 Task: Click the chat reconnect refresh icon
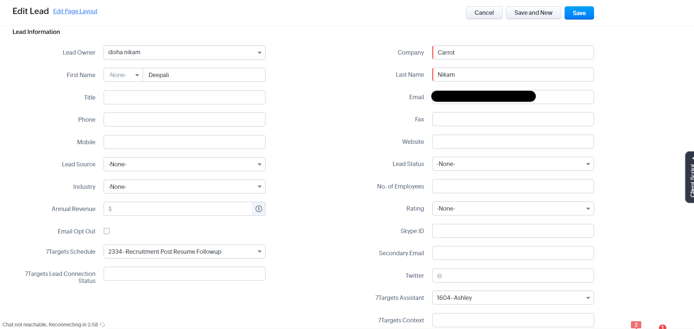coord(103,325)
